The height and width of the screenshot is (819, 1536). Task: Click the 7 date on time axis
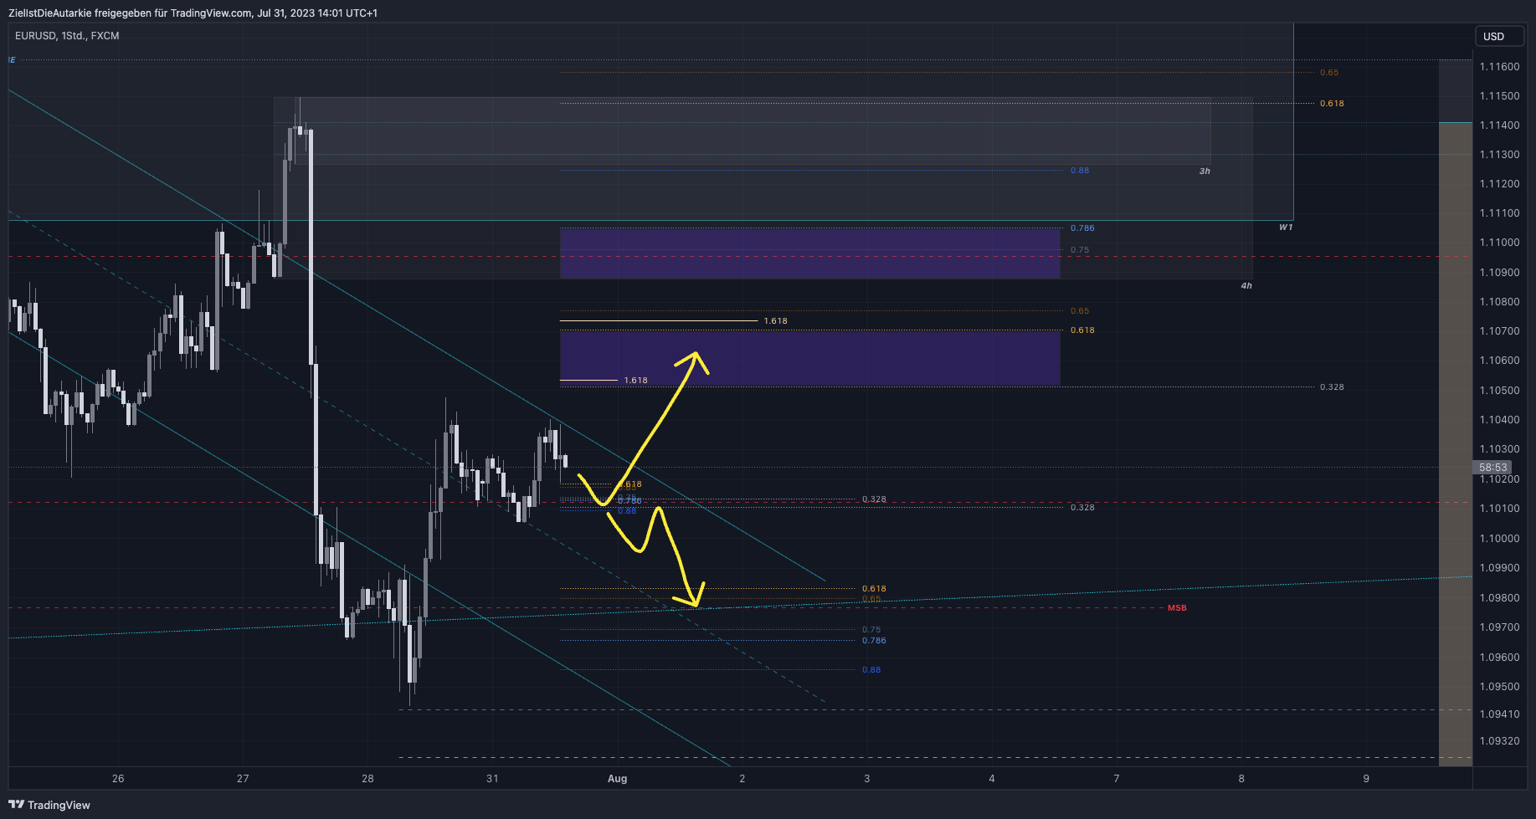pyautogui.click(x=1116, y=779)
